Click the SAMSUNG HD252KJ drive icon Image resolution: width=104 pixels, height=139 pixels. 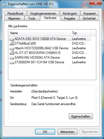[12, 58]
